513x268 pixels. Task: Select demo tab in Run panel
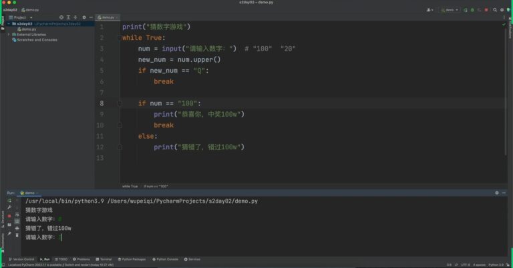pyautogui.click(x=29, y=193)
